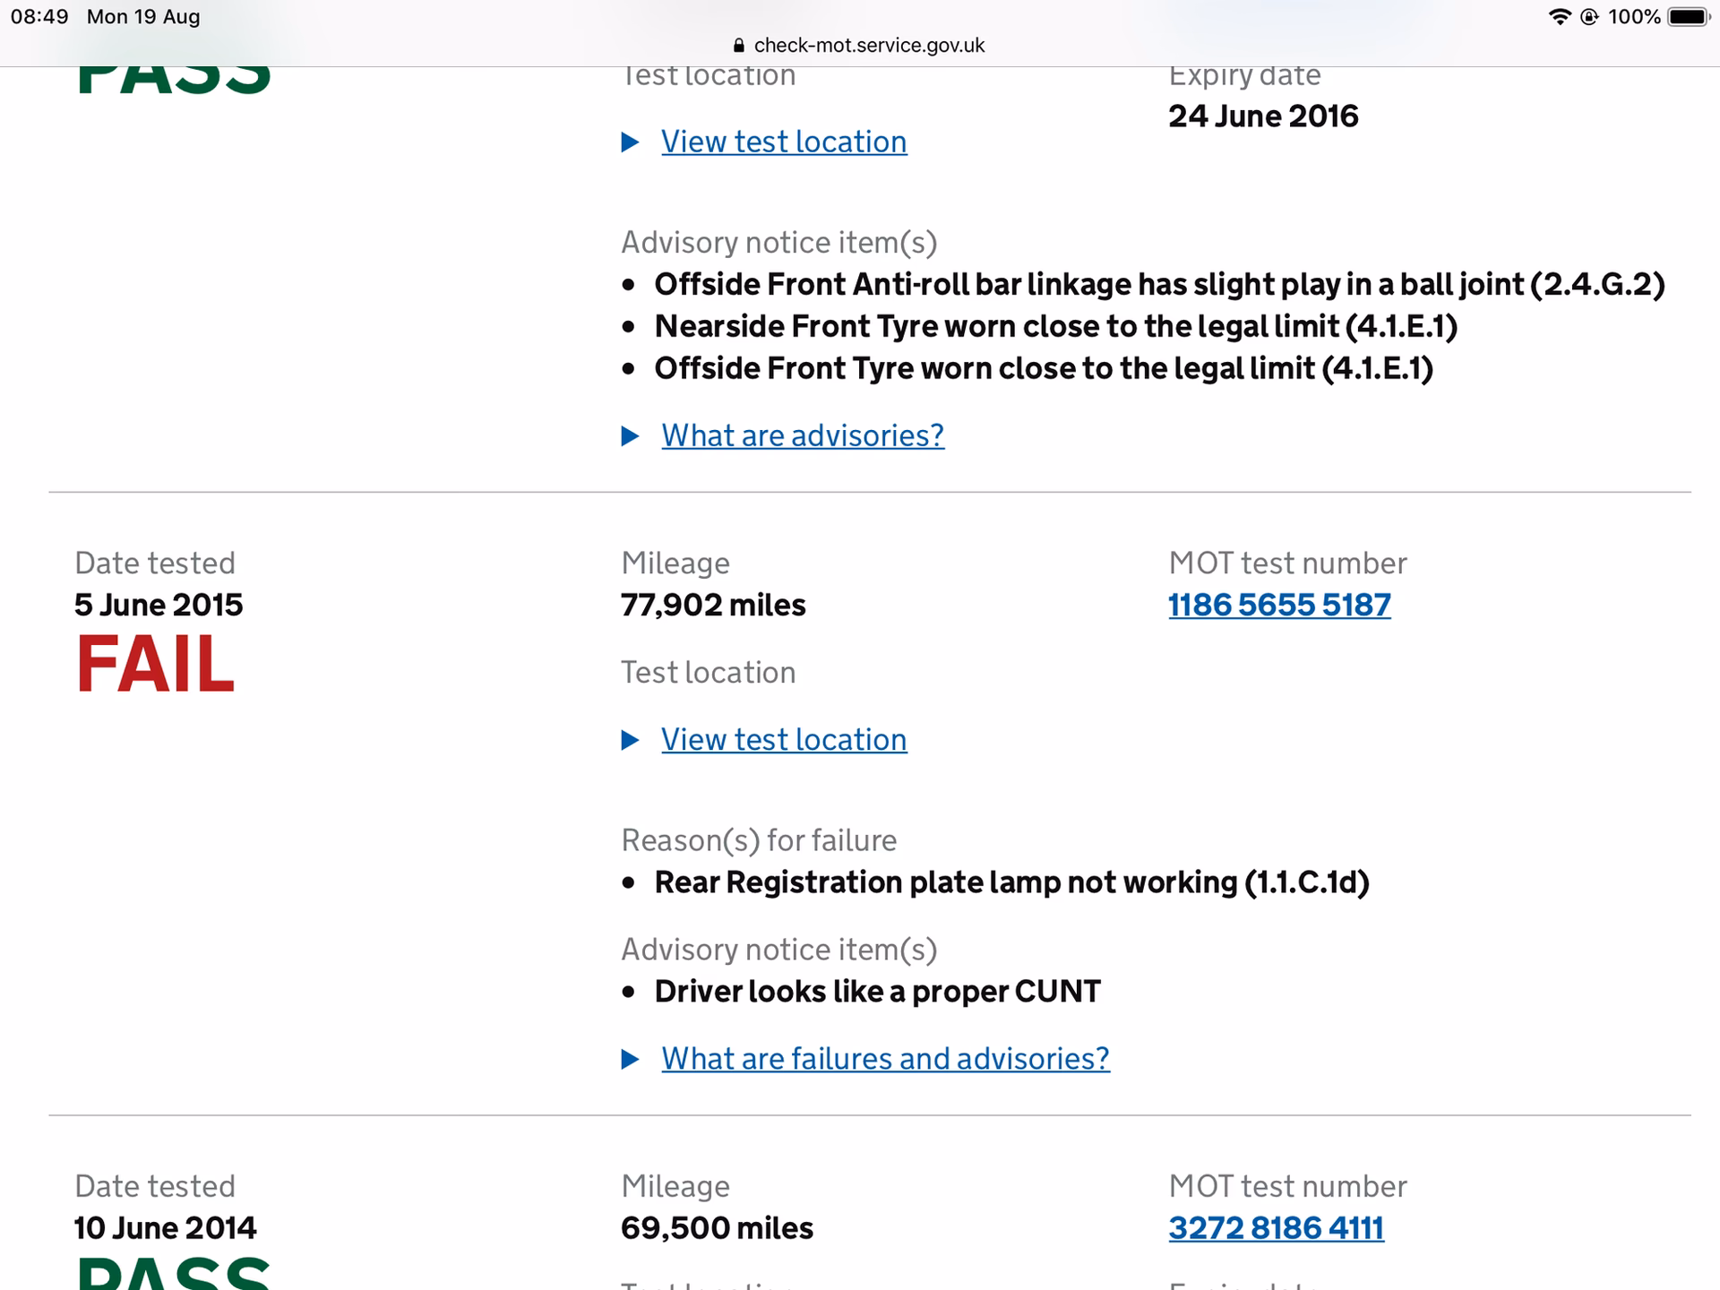Open the check-mot.service.gov.uk address bar

click(x=868, y=46)
